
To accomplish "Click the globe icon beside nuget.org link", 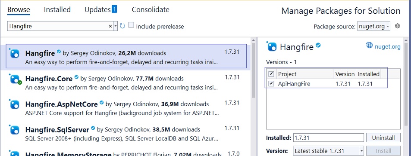I will [x=369, y=46].
